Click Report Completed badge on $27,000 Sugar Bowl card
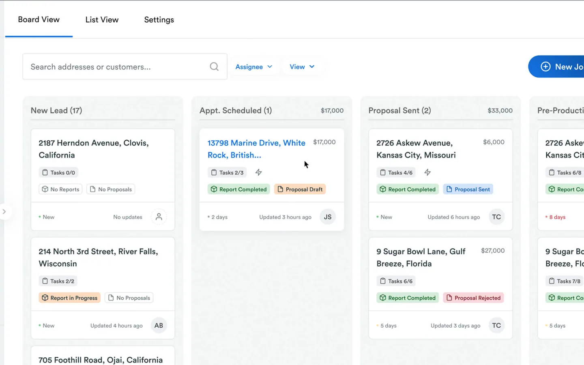The image size is (584, 365). (408, 298)
